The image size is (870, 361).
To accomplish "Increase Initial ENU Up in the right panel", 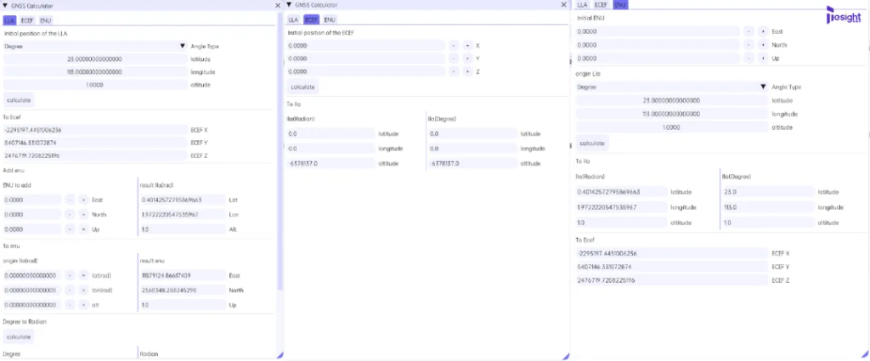I will pyautogui.click(x=763, y=59).
